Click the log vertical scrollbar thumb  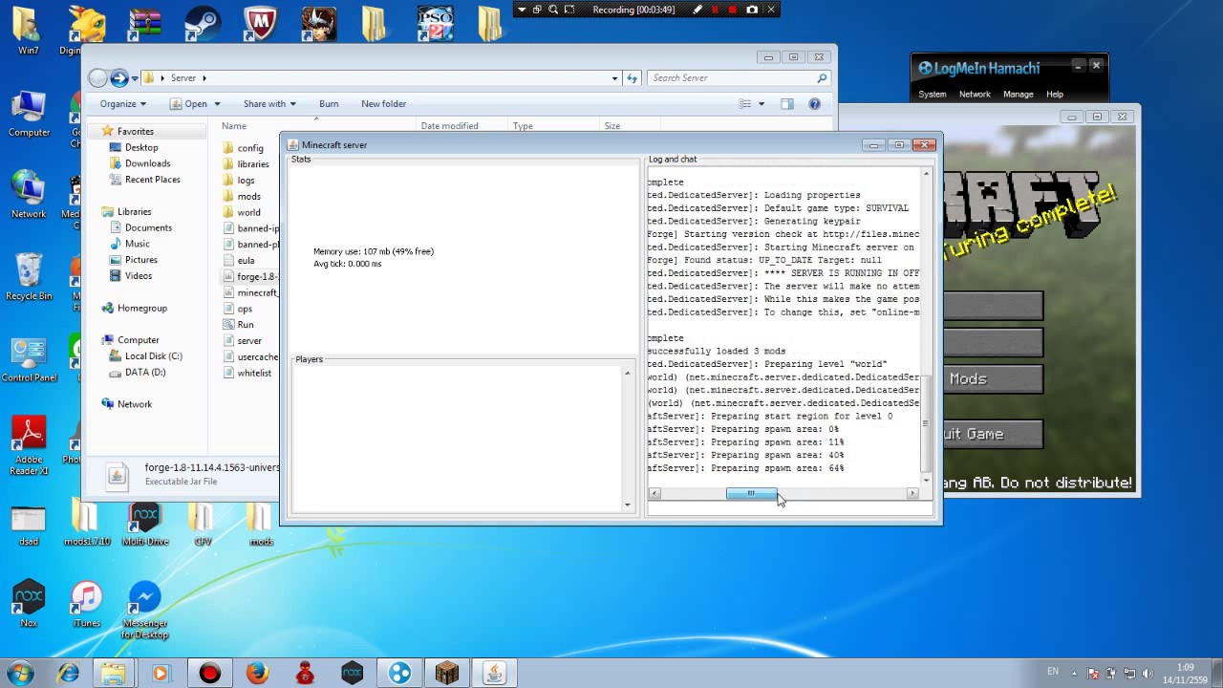(926, 422)
